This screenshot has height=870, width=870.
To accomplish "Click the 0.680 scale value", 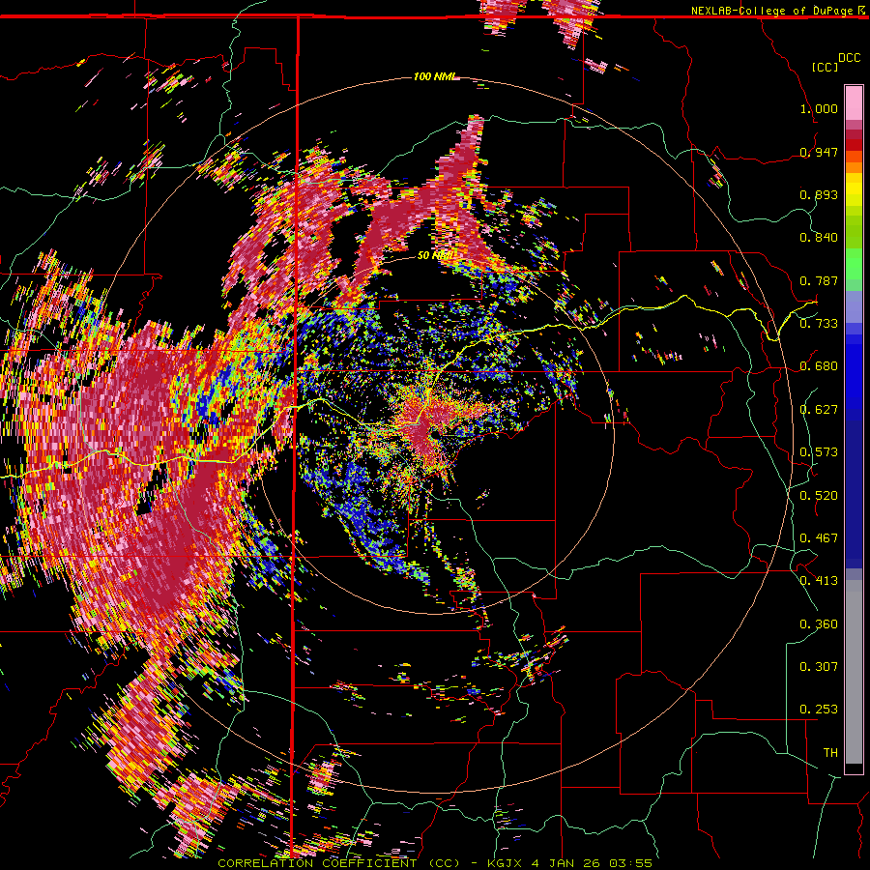I will point(819,366).
